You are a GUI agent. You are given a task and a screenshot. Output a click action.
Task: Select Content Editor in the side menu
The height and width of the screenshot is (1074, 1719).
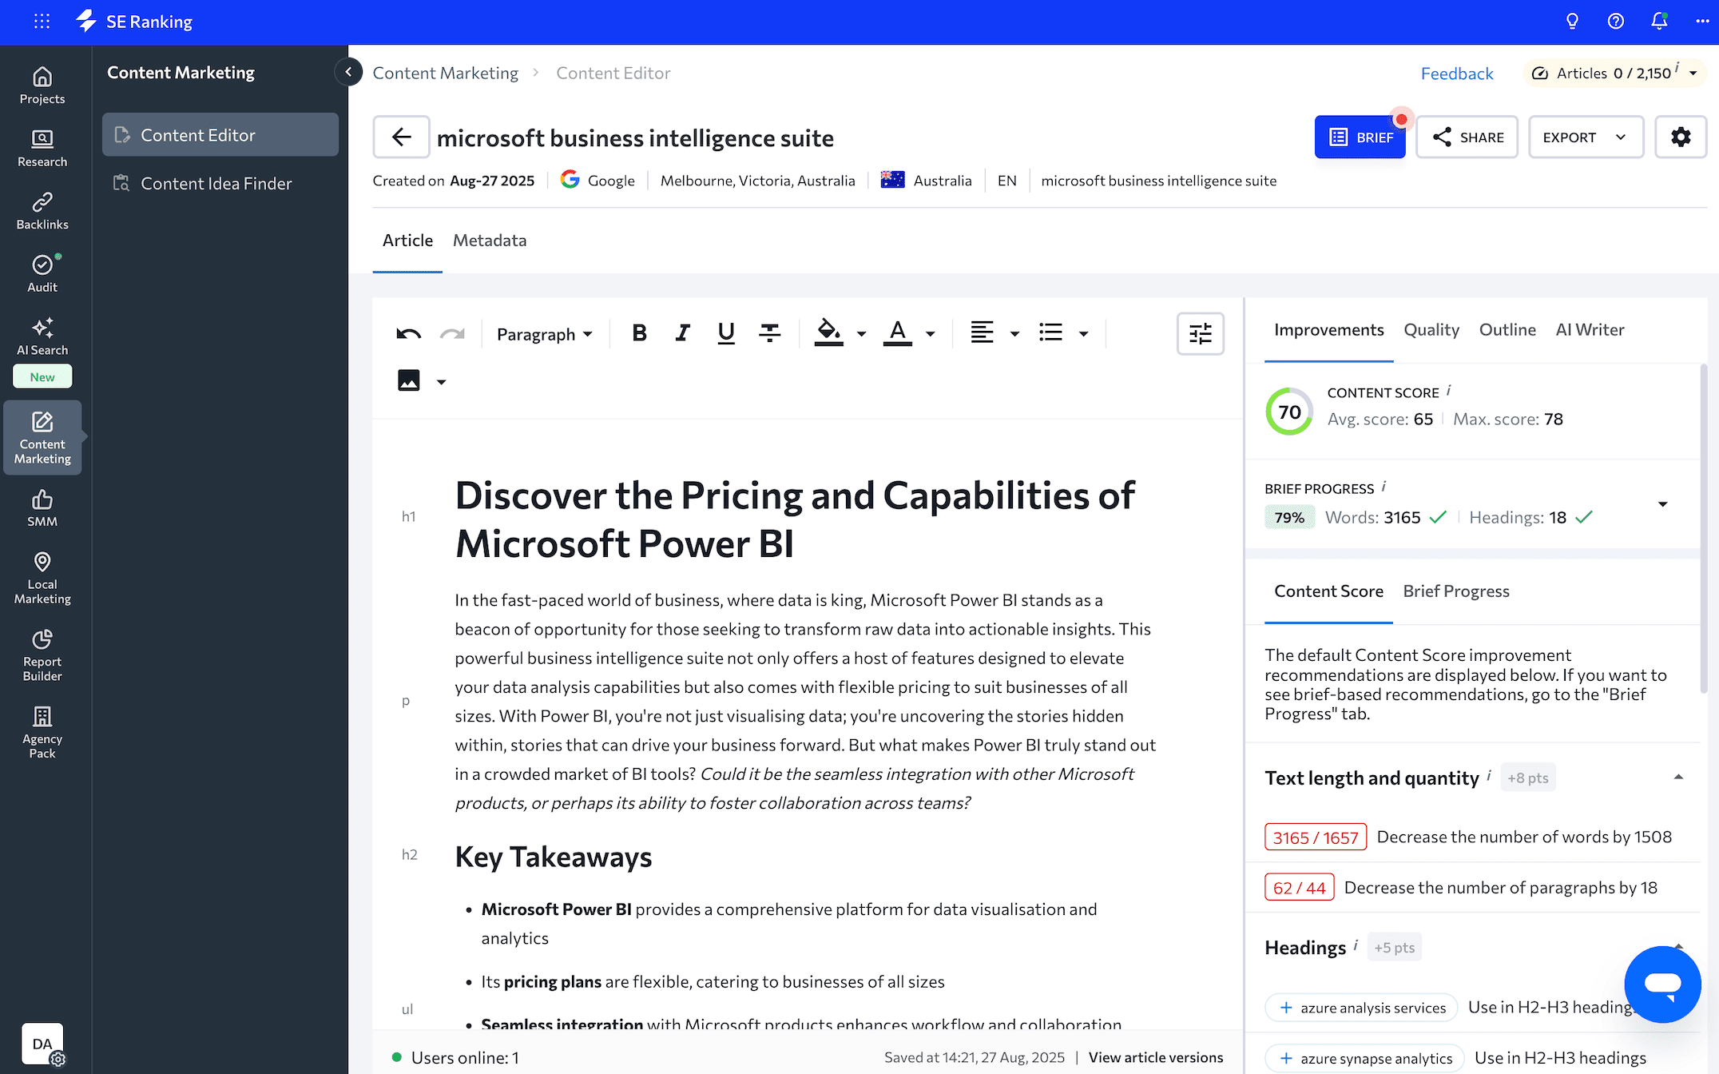coord(220,134)
